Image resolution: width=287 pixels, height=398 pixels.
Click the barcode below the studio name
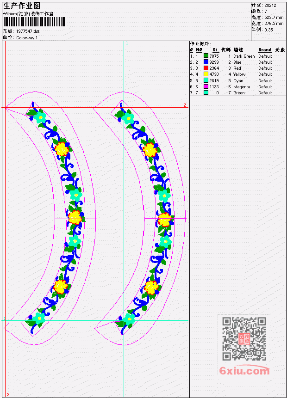pyautogui.click(x=34, y=22)
